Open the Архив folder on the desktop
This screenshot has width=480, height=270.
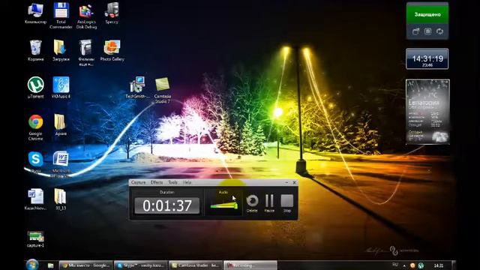(61, 125)
